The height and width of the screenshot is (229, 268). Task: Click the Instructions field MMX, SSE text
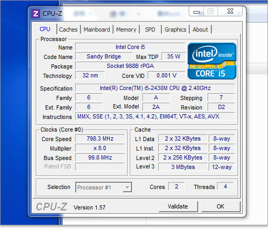[x=155, y=116]
